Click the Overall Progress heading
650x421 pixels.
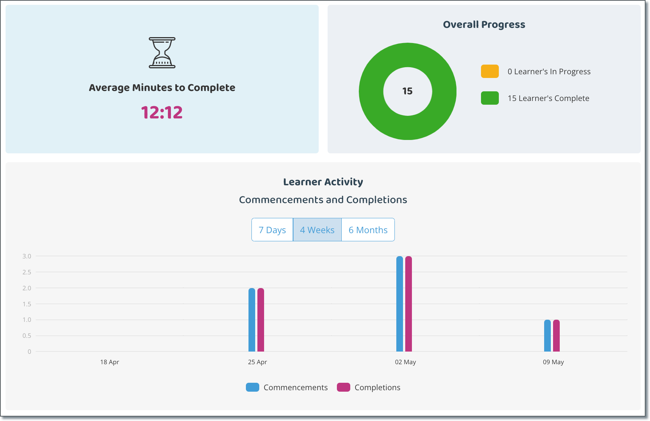[484, 25]
